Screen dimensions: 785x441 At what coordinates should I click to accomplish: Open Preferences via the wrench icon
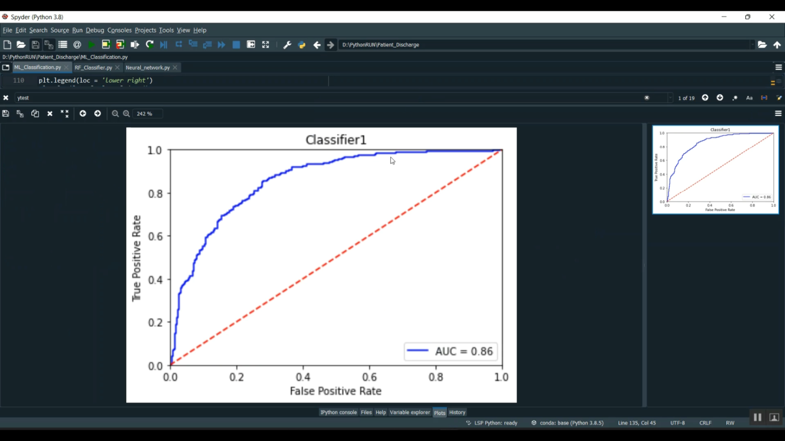[x=287, y=45]
